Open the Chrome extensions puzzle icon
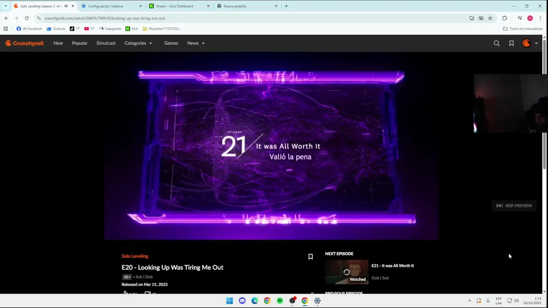Viewport: 548px width, 308px height. pyautogui.click(x=504, y=18)
